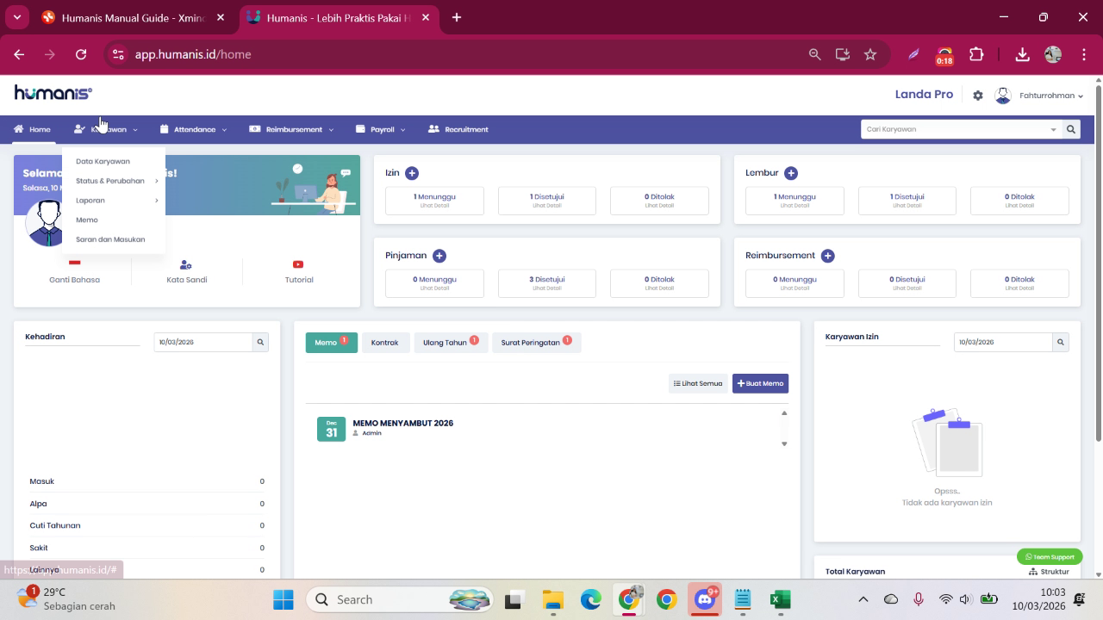Screen dimensions: 1103x620
Task: Open the Windows Start menu
Action: click(284, 599)
